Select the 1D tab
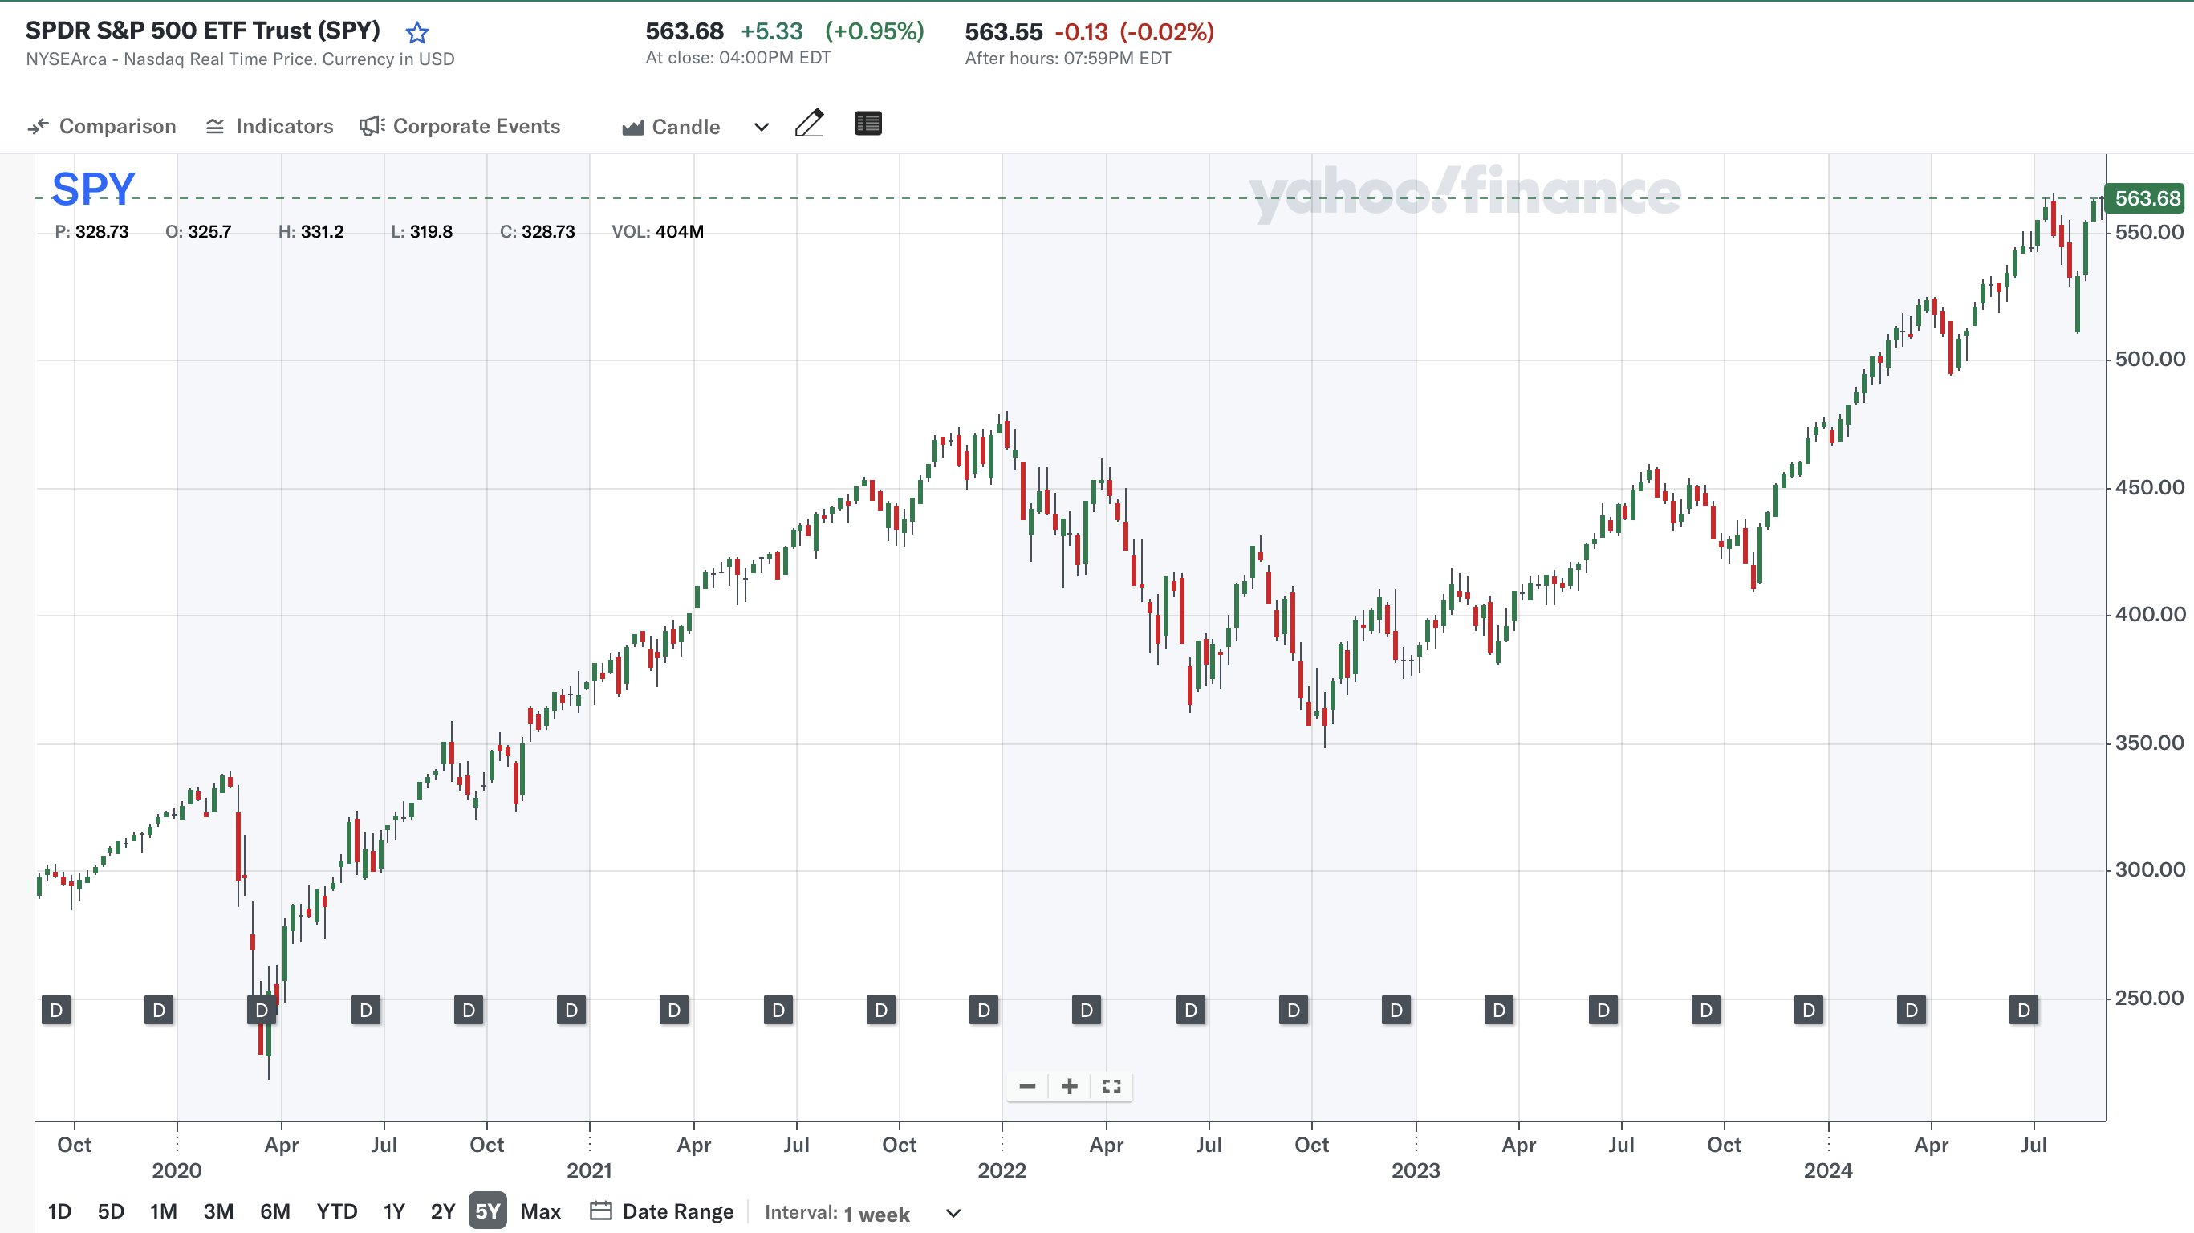 coord(59,1210)
